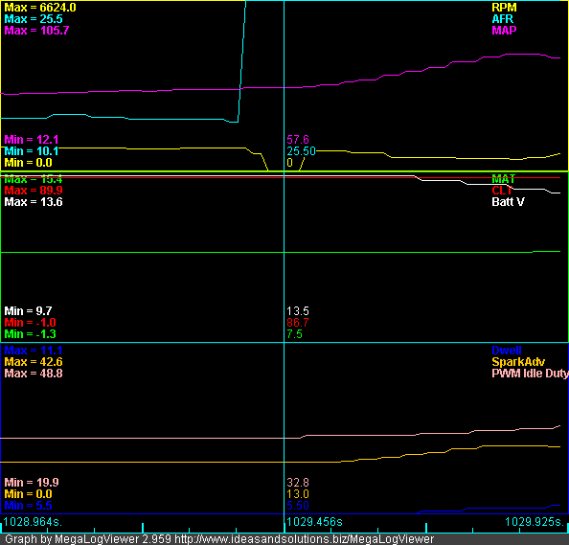This screenshot has width=569, height=545.
Task: Click the MAP legend label
Action: point(504,31)
